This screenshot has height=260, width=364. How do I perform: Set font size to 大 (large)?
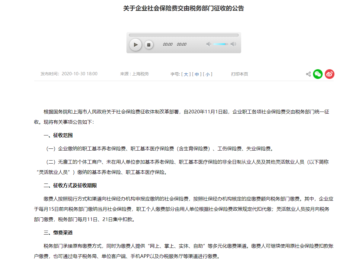186,74
